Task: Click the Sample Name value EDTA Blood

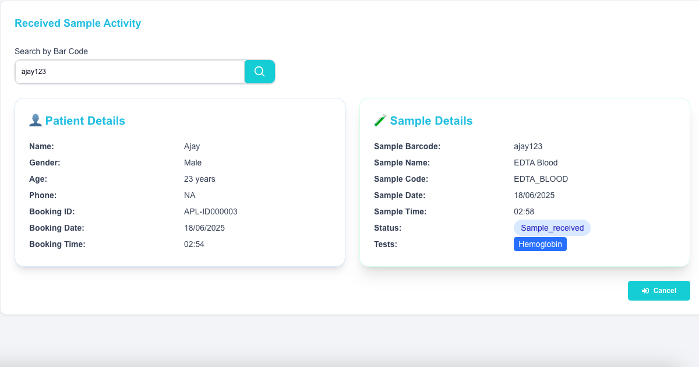Action: click(535, 163)
